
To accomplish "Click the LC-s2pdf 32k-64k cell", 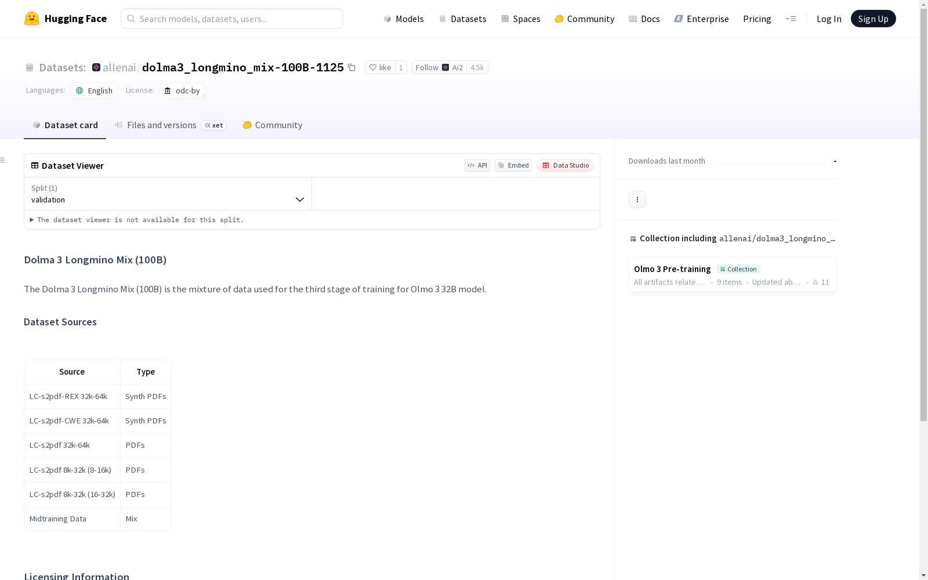I will point(72,445).
